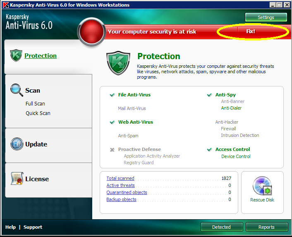This screenshot has width=292, height=237.
Task: Select Anti-Spam component
Action: 128,136
